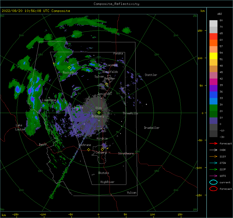Viewport: 233px width, 218px height.
Task: Click the 18TS legend text
Action: (223, 176)
